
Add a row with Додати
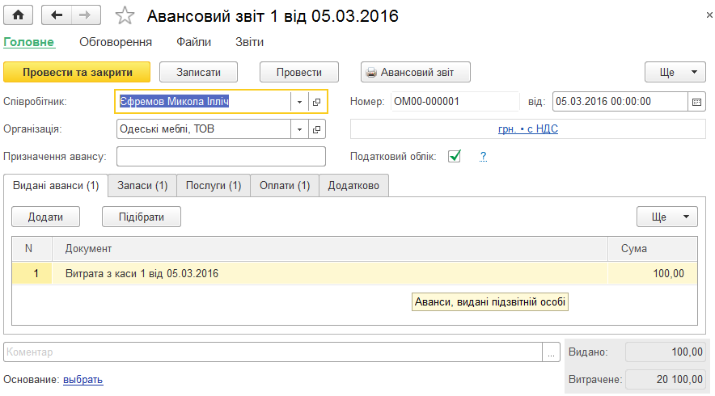tap(45, 217)
